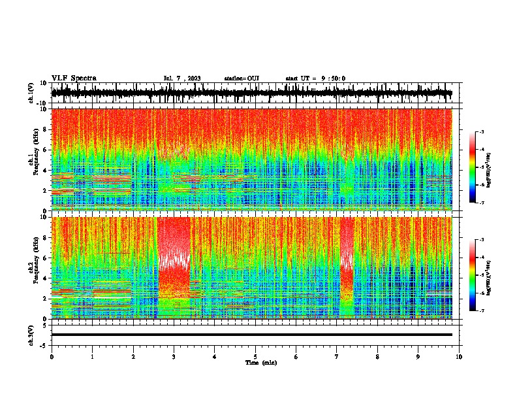Click the "start UT = 9:50:0" header text
Screen dimensions: 517x400
pyautogui.click(x=315, y=78)
